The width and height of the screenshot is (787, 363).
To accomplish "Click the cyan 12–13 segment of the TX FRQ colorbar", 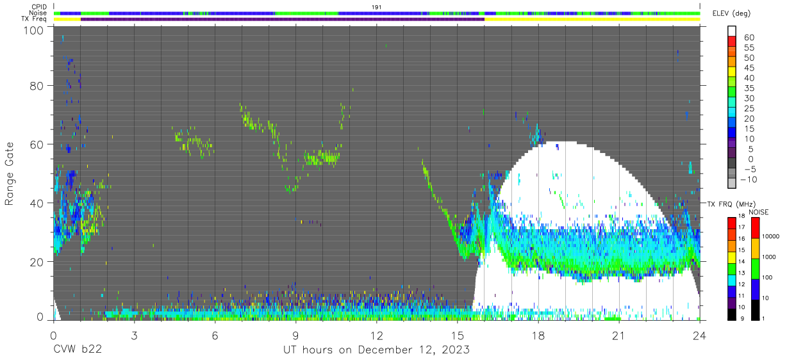I will click(732, 279).
